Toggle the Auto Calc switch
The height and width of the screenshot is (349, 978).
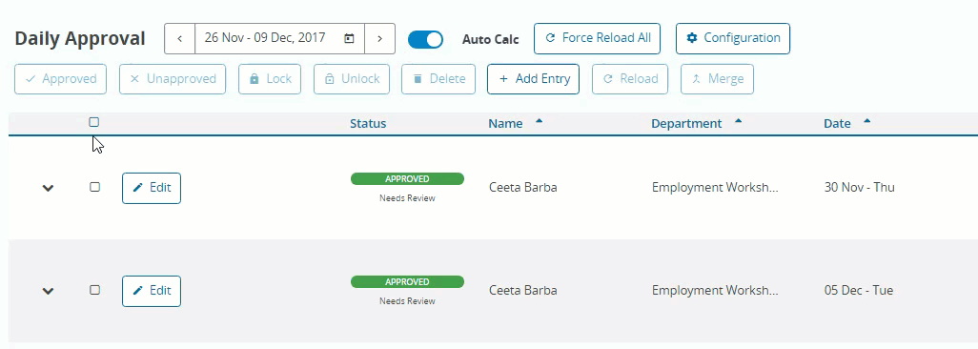[x=425, y=39]
